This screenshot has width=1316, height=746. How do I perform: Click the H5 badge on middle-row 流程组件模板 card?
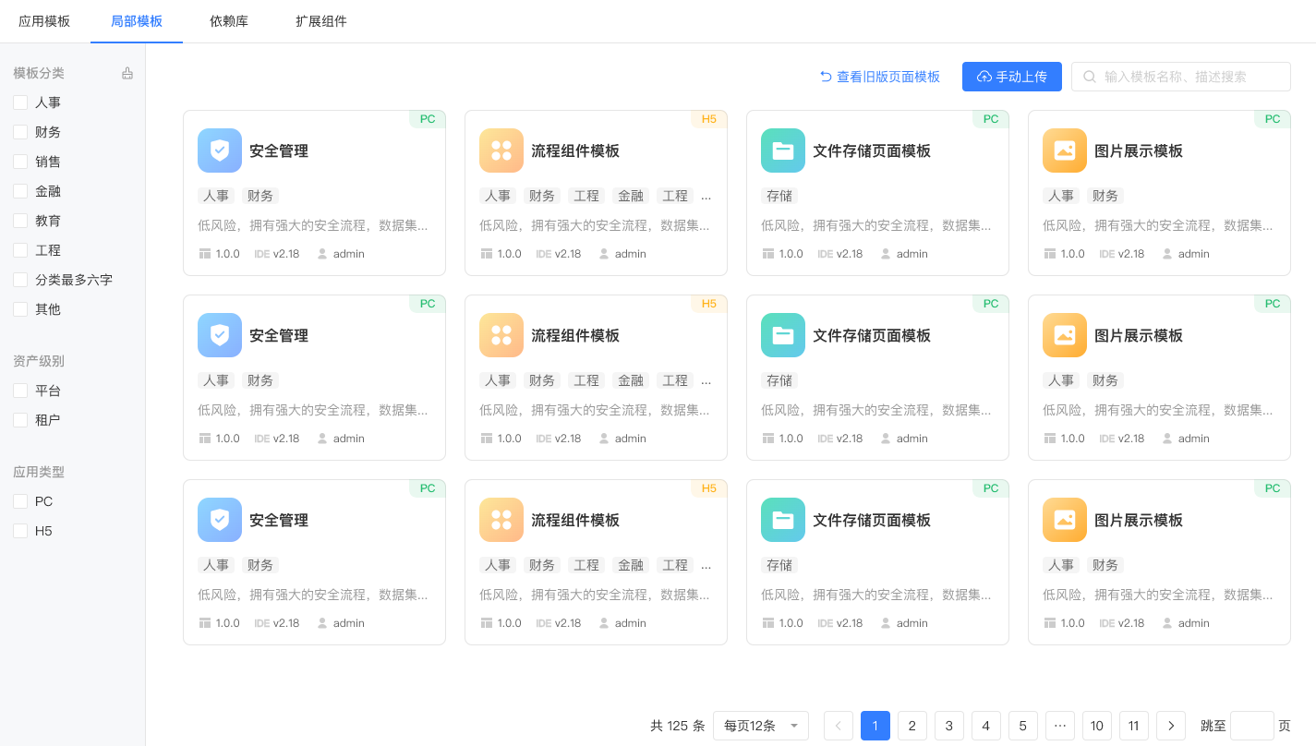pyautogui.click(x=709, y=304)
